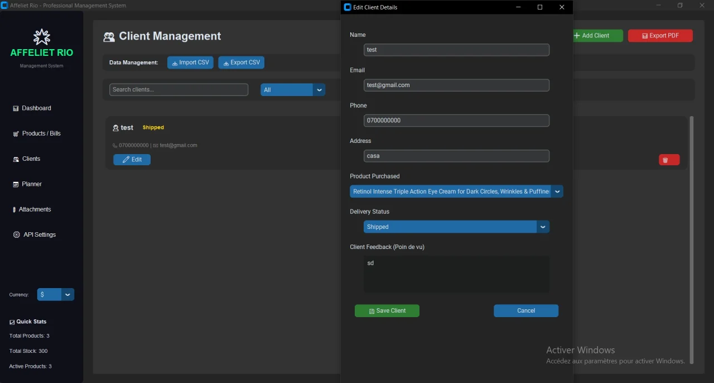Open API Settings page
Screen dimensions: 714x383
[35, 235]
